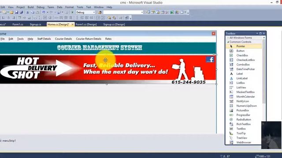Pick the RadioButton control in Toolbox
282x158 pixels.
click(244, 119)
